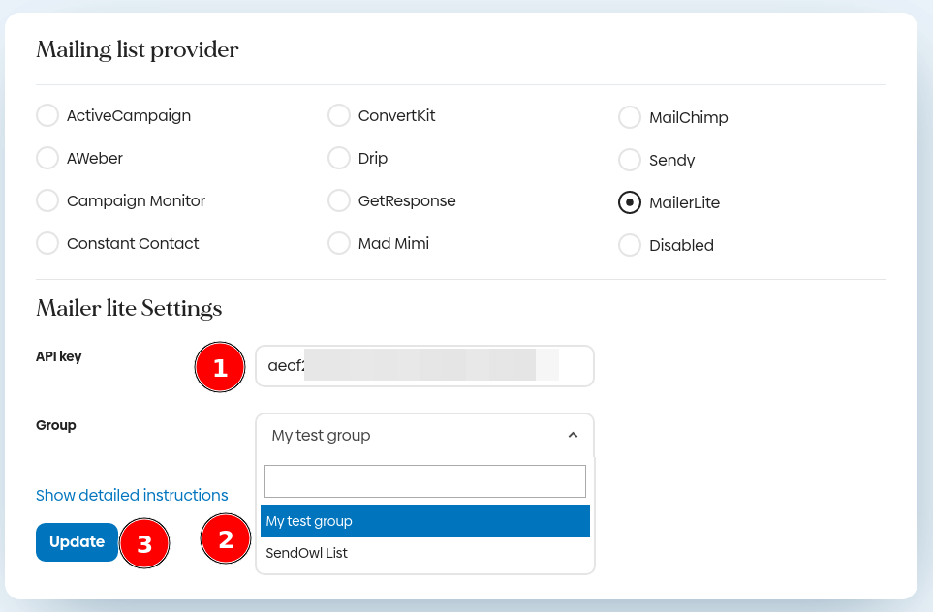Collapse the Group dropdown showing My test group

click(x=425, y=436)
